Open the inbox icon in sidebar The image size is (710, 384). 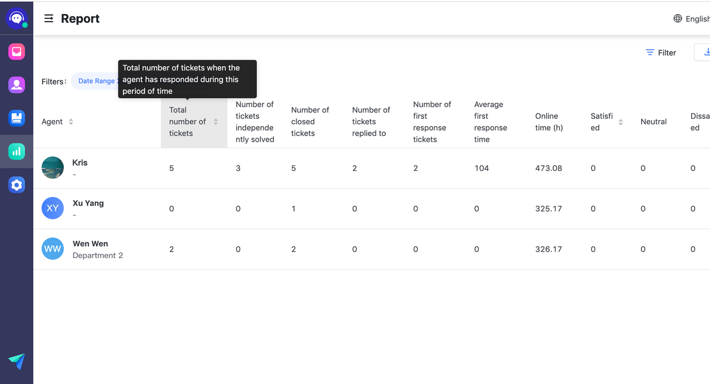tap(17, 51)
